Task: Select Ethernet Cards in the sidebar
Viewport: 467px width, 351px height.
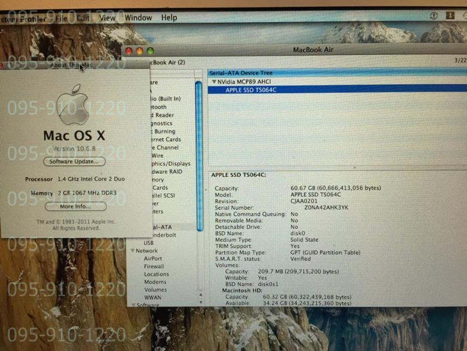Action: (165, 140)
